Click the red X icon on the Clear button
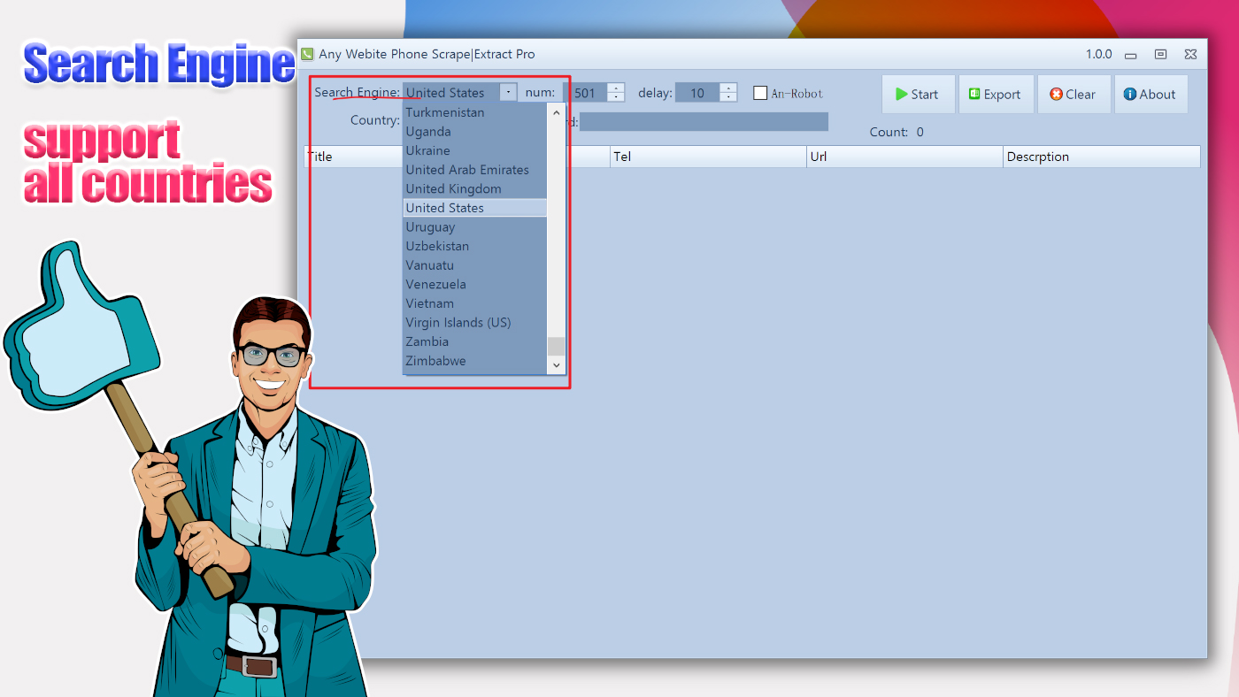The height and width of the screenshot is (697, 1239). [x=1055, y=94]
